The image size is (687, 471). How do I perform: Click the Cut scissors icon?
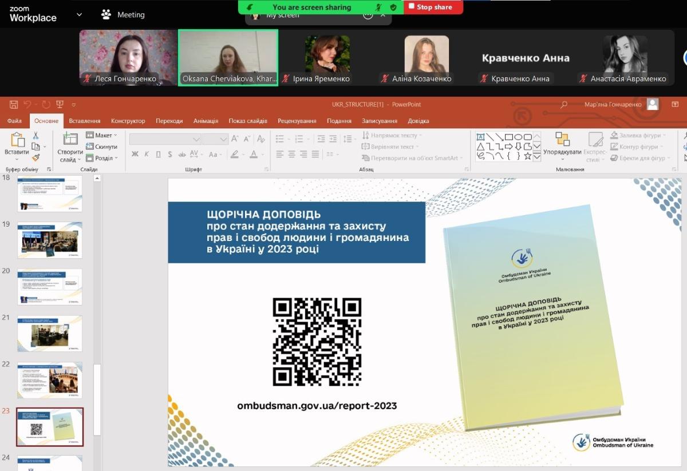[35, 136]
